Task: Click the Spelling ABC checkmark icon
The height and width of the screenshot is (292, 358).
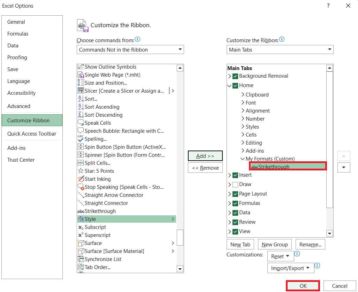Action: [x=81, y=139]
